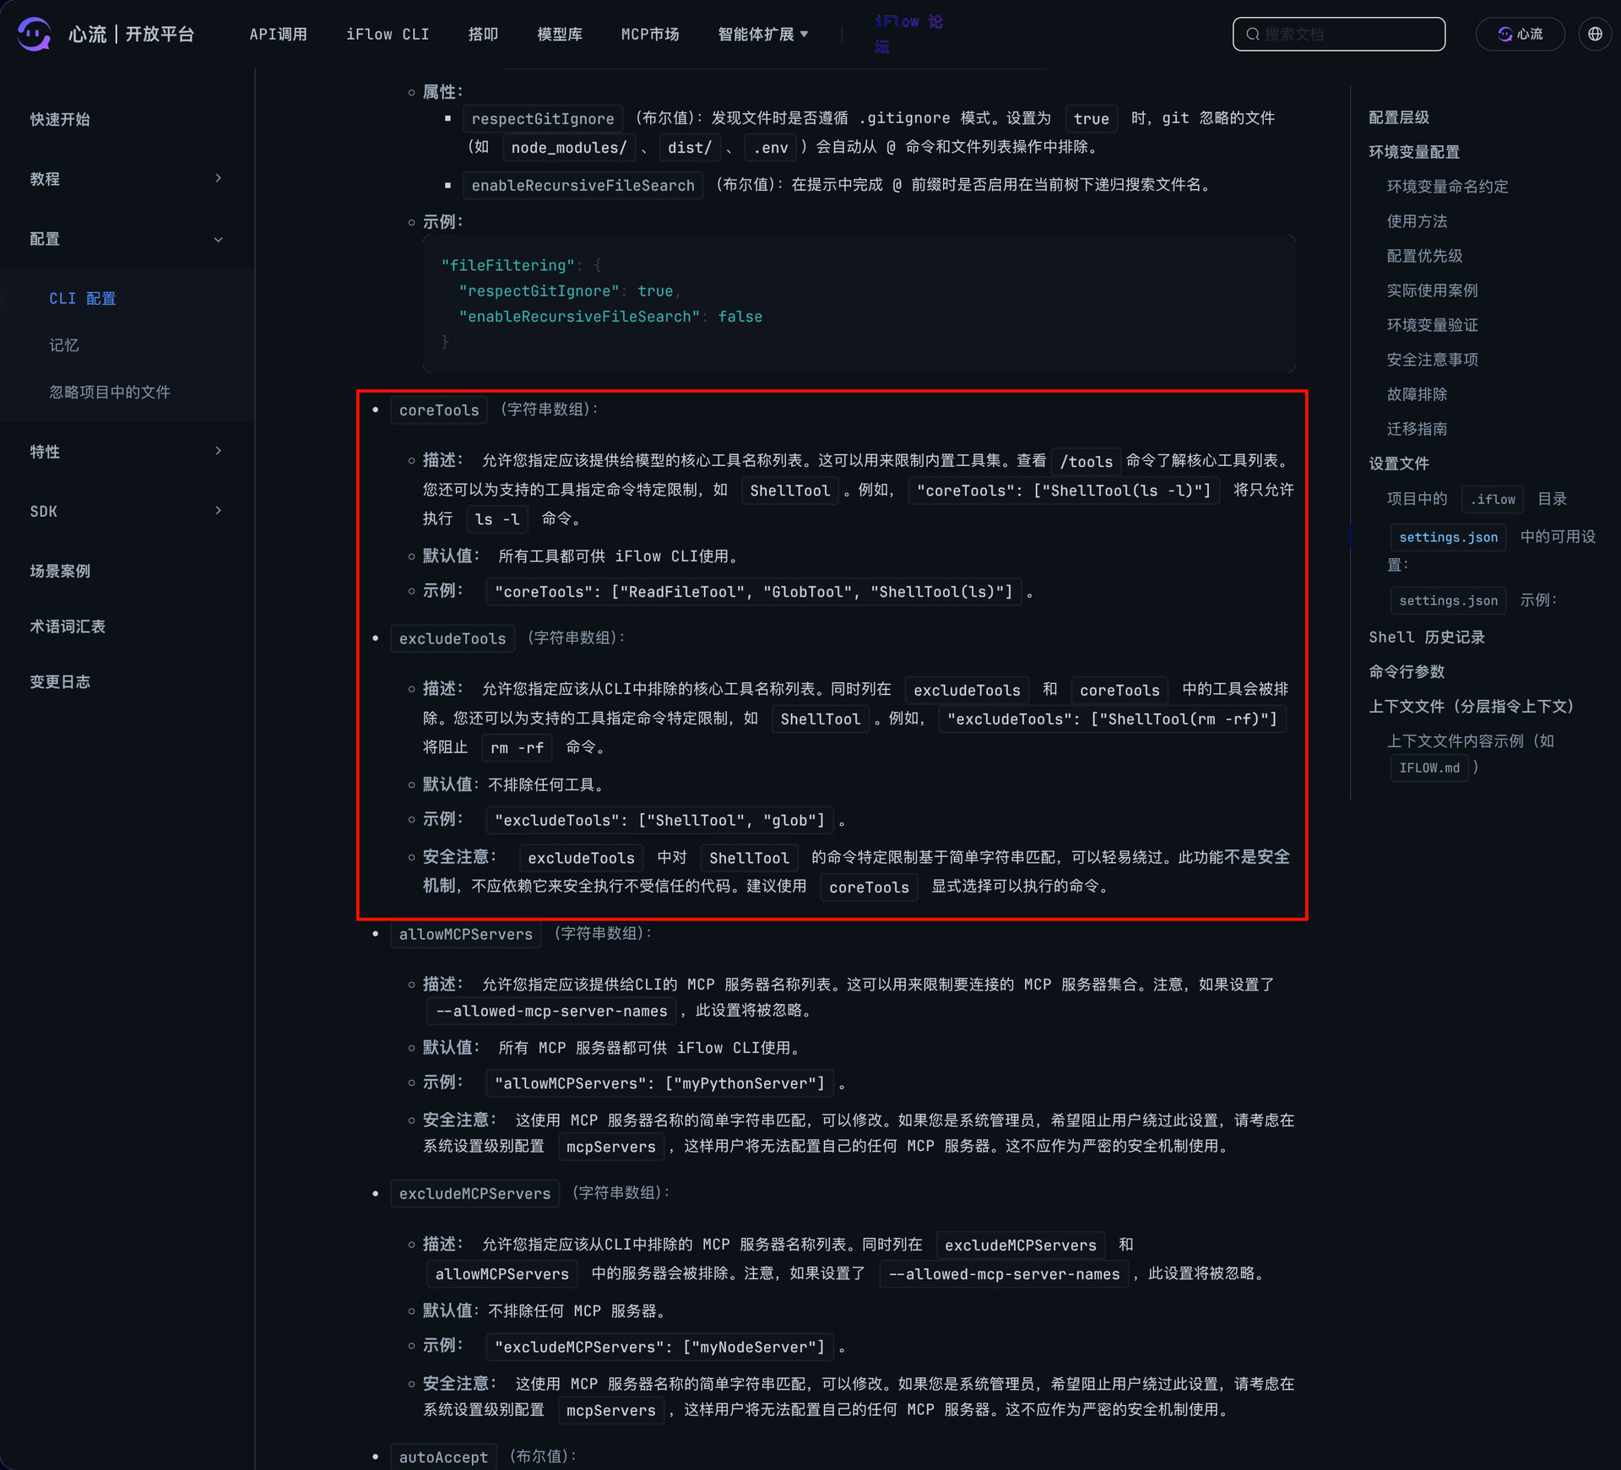Viewport: 1621px width, 1470px height.
Task: Click the 心流 logo icon in header
Action: 35,34
